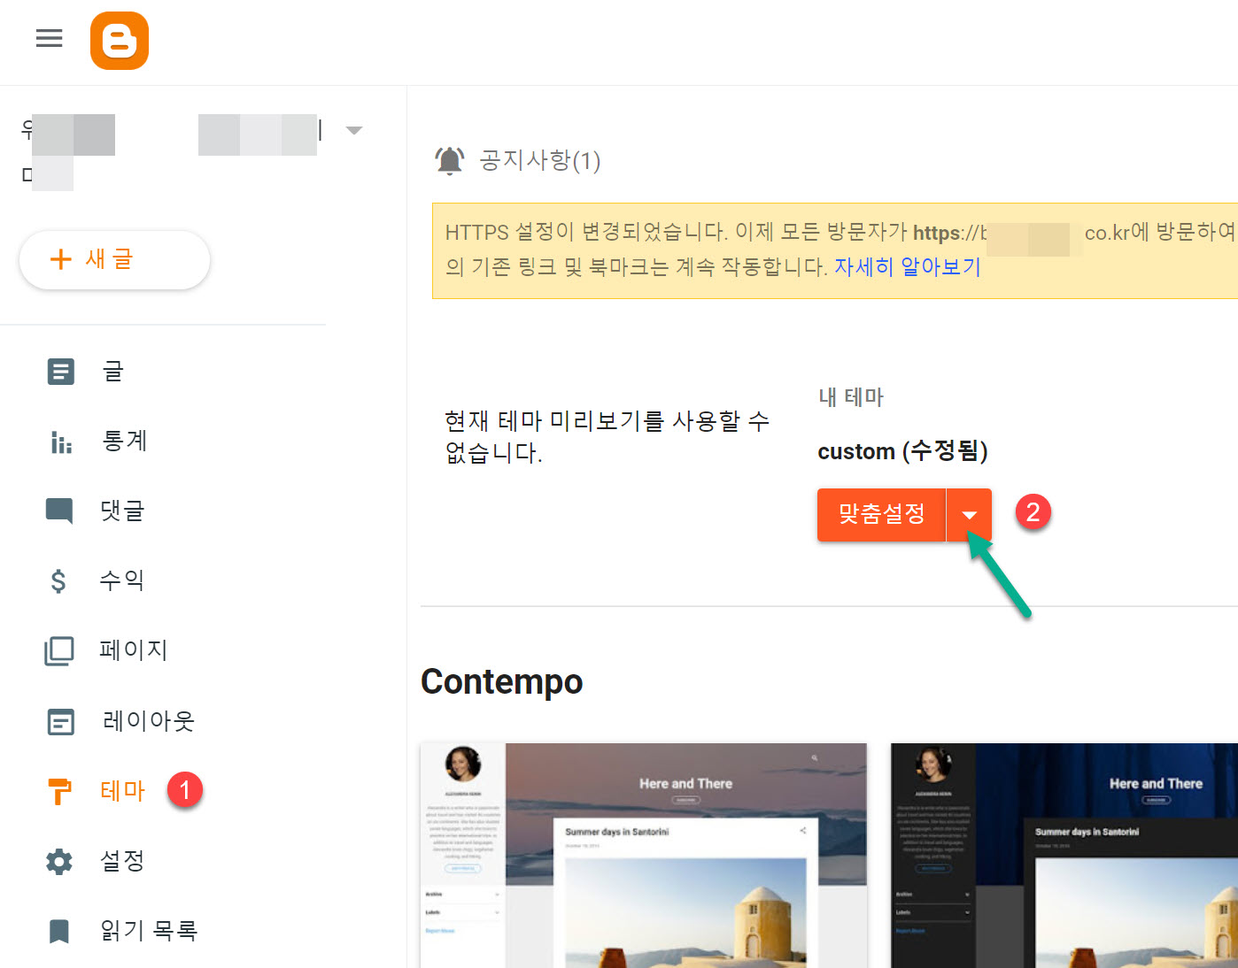The width and height of the screenshot is (1238, 968).
Task: Open the dropdown arrow beside 맞춤설정
Action: click(x=971, y=514)
